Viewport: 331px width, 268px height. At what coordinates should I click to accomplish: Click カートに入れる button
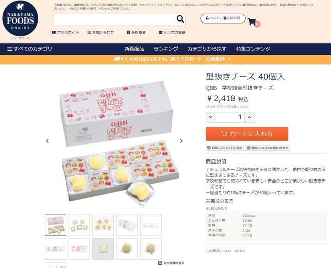(x=247, y=134)
